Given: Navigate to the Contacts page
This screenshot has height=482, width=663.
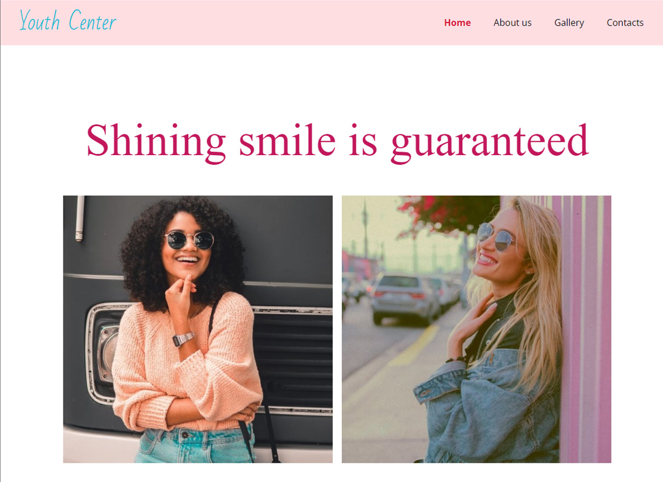Looking at the screenshot, I should point(624,23).
